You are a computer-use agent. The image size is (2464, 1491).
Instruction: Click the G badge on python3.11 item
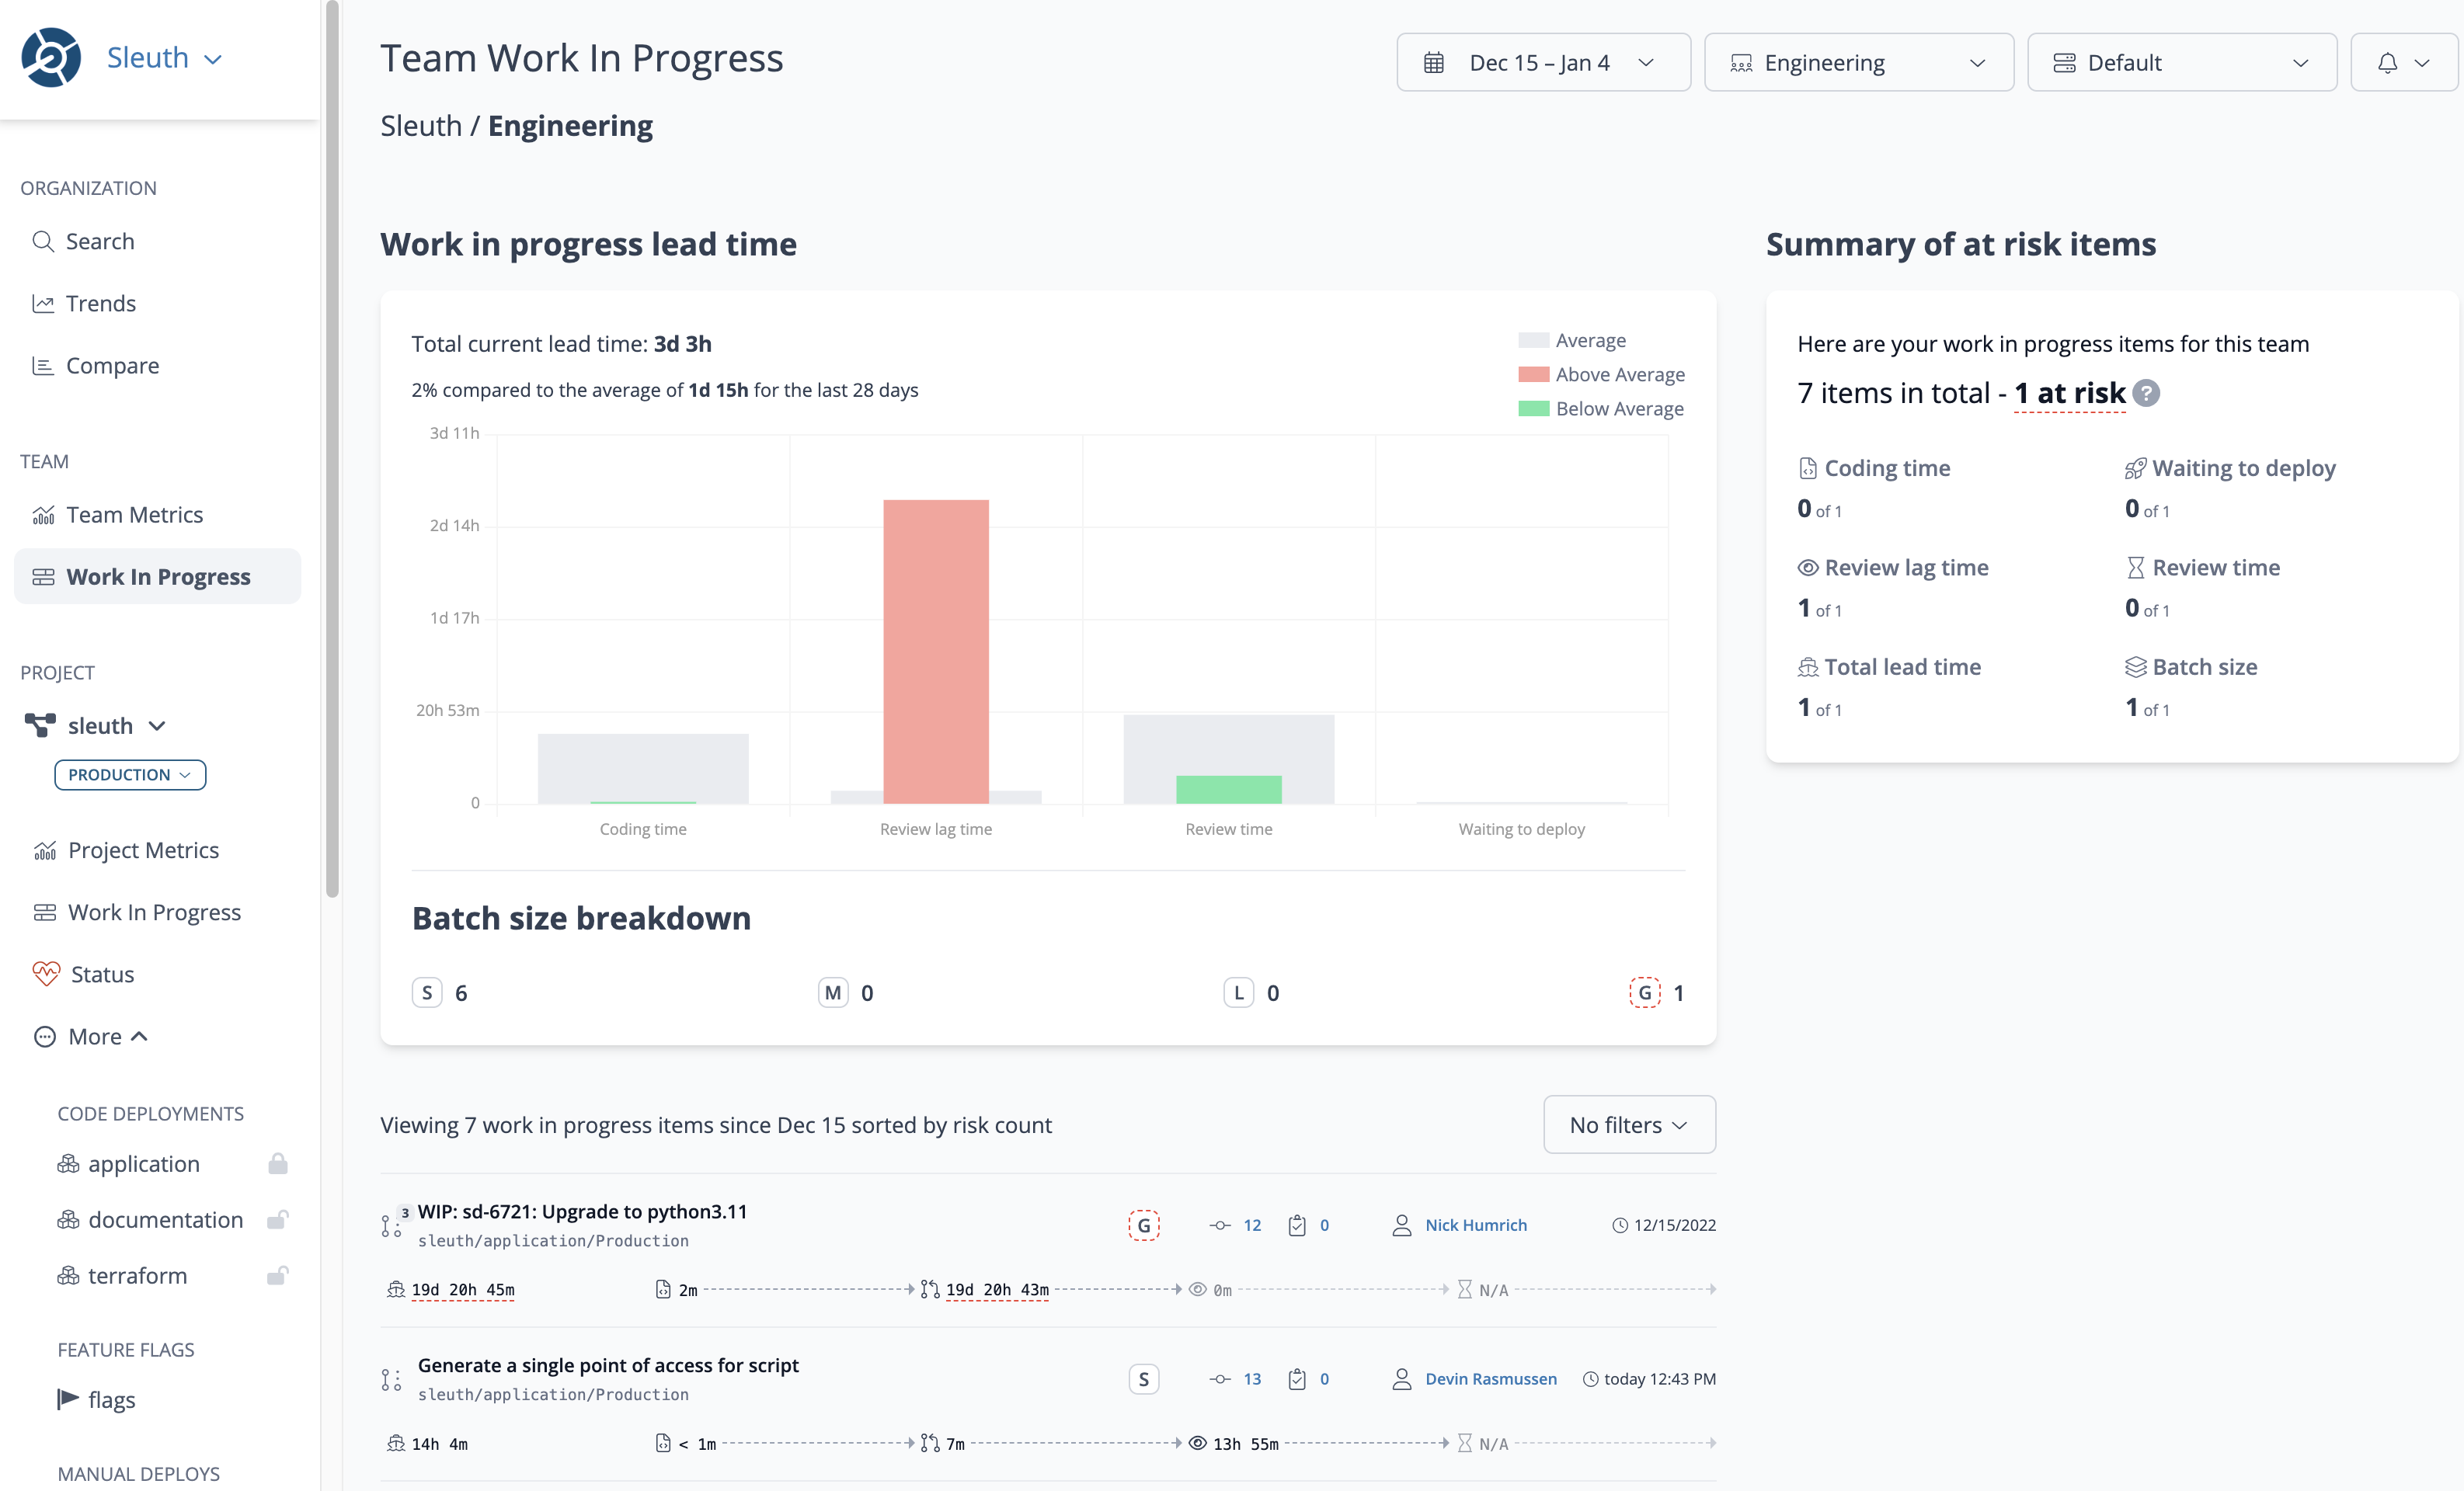[1144, 1225]
